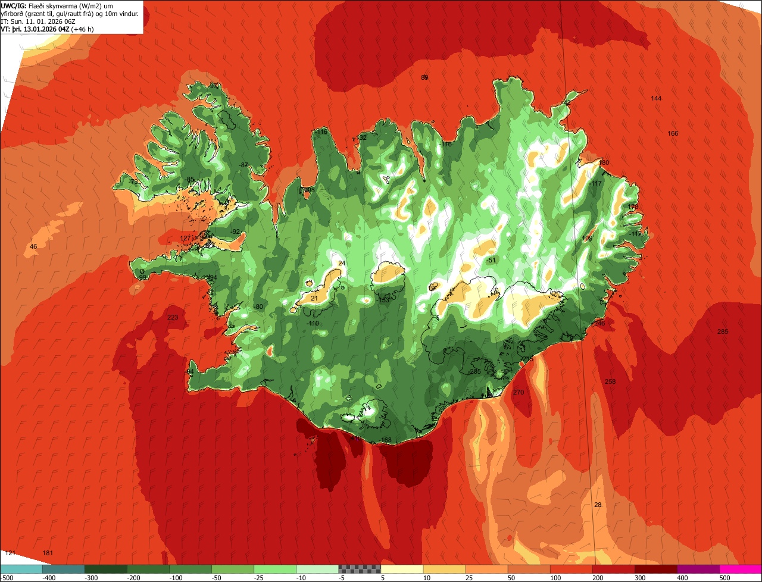762x582 pixels.
Task: Click the map value '21' on the western glacier
Action: 314,298
